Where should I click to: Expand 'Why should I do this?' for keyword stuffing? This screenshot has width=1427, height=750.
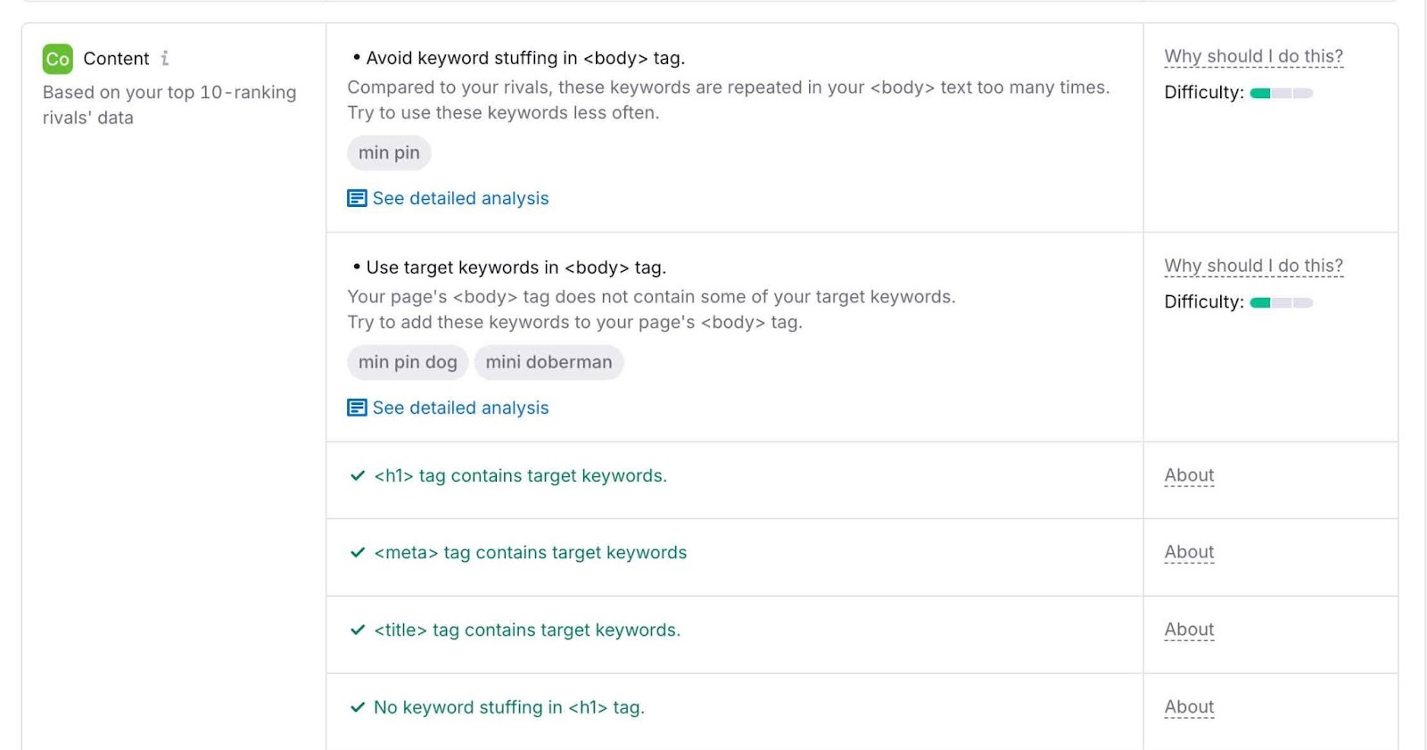1253,56
